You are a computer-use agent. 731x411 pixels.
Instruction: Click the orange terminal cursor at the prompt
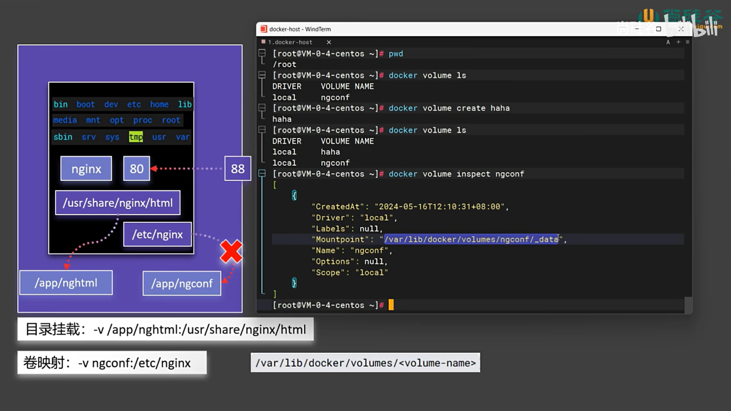point(391,305)
